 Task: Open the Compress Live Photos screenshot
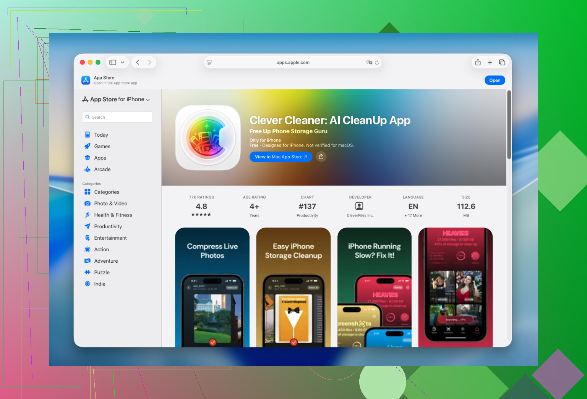pos(212,287)
